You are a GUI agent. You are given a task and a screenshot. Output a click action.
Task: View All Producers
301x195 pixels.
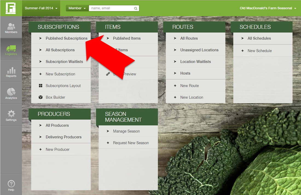pyautogui.click(x=61, y=125)
